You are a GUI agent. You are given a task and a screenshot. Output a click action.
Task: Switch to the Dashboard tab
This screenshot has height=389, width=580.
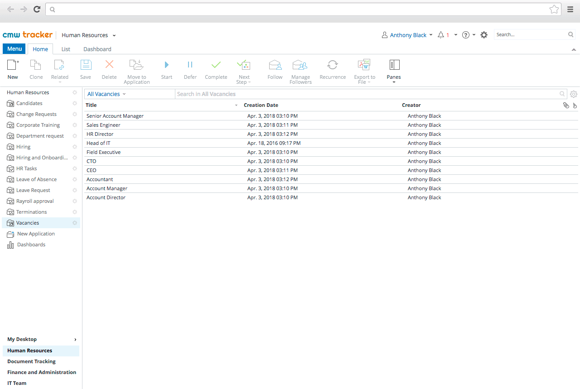click(x=97, y=49)
